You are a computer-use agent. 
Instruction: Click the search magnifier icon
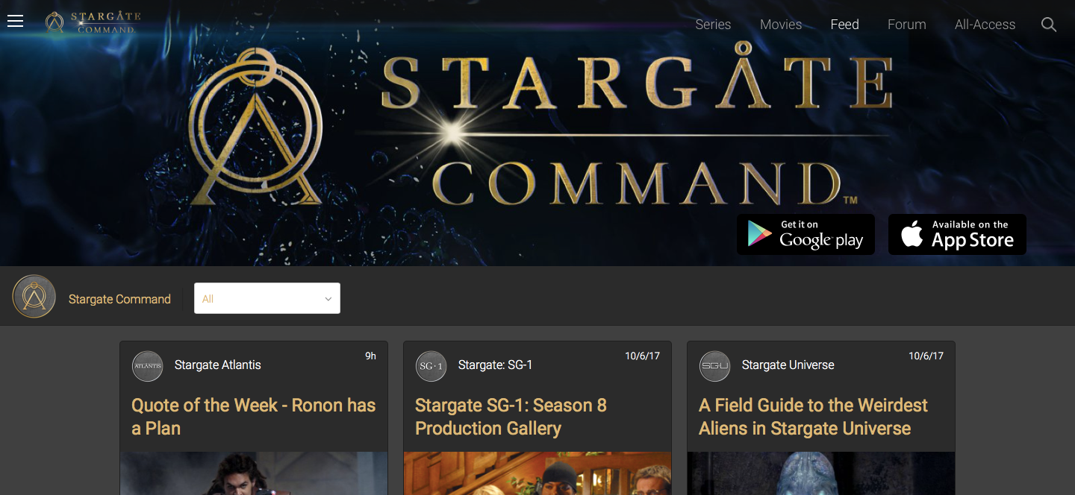click(1049, 25)
